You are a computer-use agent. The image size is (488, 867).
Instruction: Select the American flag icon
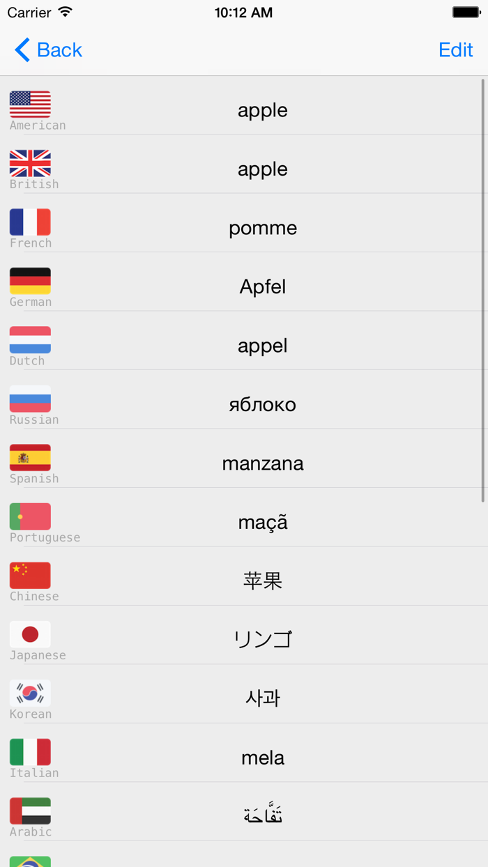(x=30, y=103)
